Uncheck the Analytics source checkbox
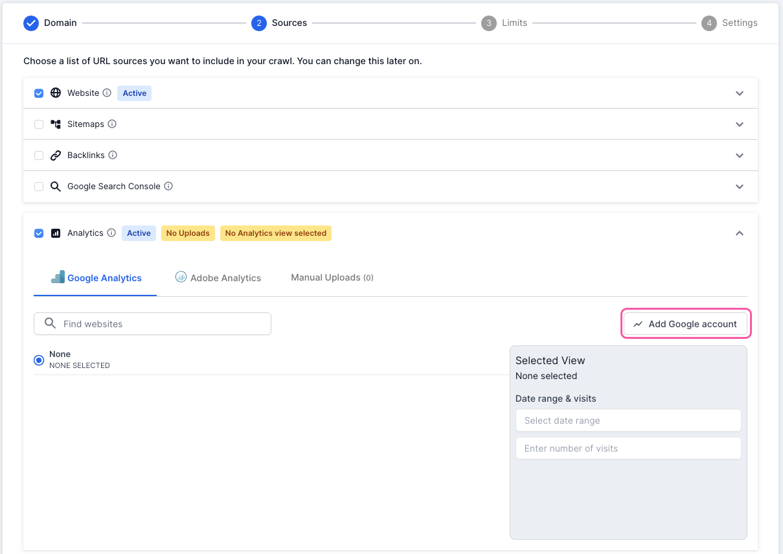 [x=39, y=233]
